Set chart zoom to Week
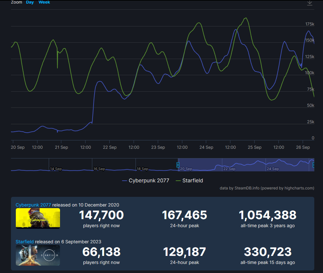This screenshot has width=323, height=273. coord(44,2)
